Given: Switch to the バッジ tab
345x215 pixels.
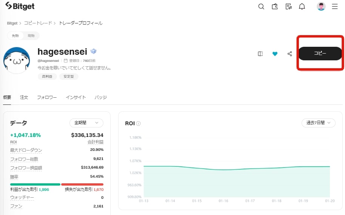Looking at the screenshot, I should (100, 97).
